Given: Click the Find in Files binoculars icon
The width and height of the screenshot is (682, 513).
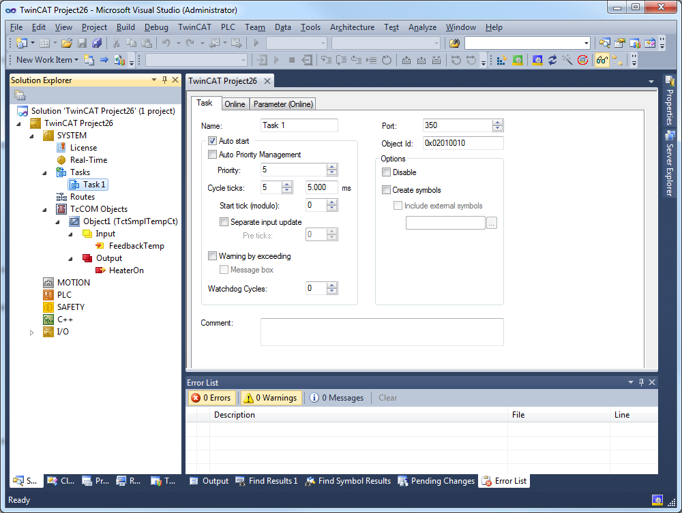Looking at the screenshot, I should tap(454, 42).
